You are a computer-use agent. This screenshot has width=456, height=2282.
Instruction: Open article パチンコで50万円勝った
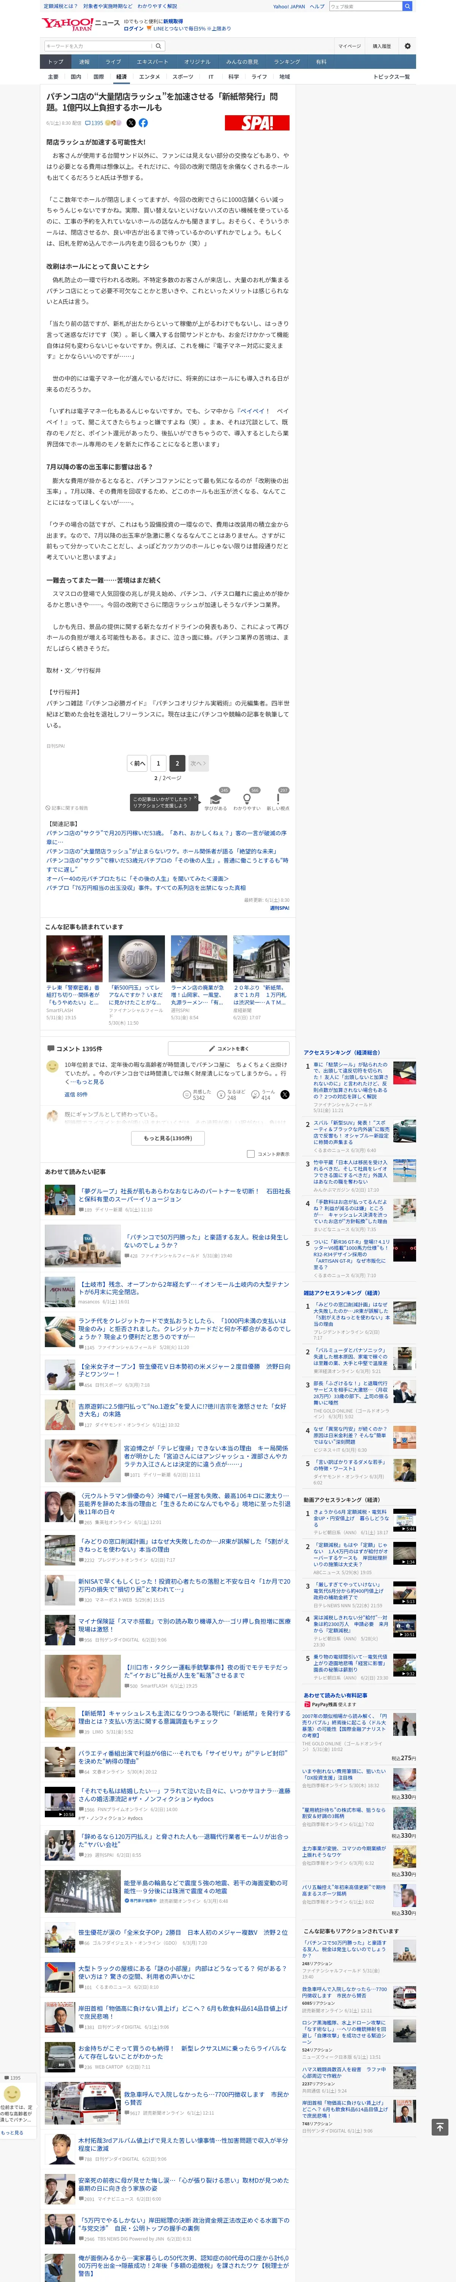pyautogui.click(x=206, y=1242)
